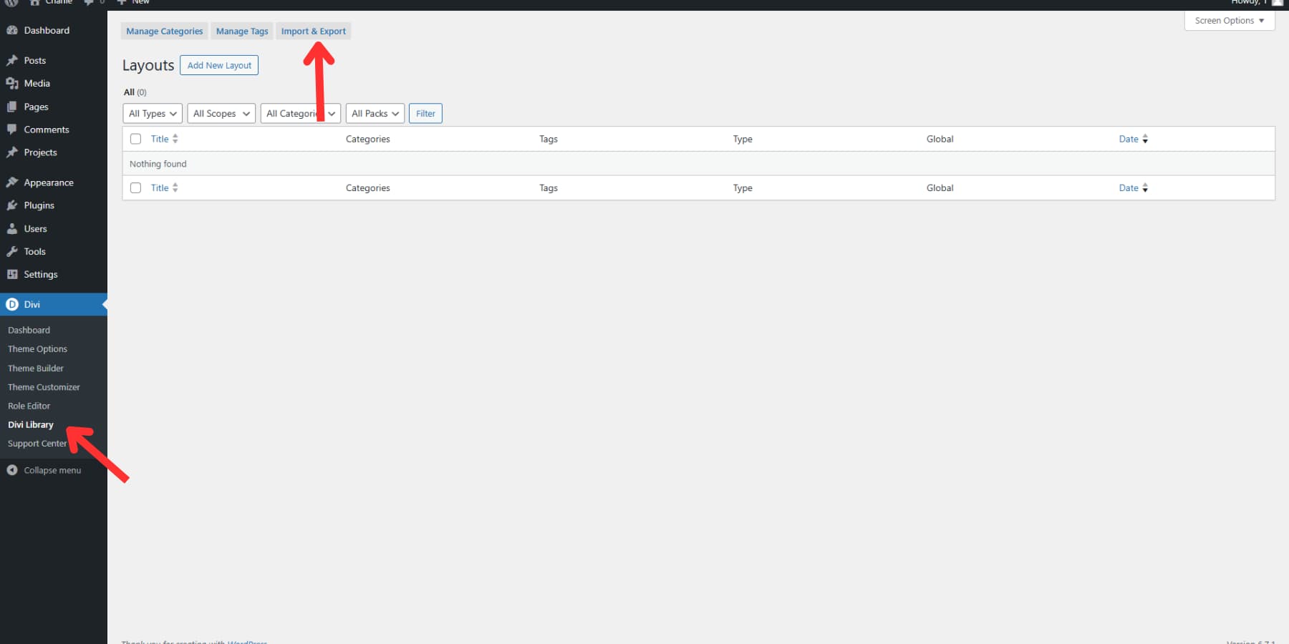Open the Appearance paintbrush icon
1289x644 pixels.
click(x=14, y=182)
